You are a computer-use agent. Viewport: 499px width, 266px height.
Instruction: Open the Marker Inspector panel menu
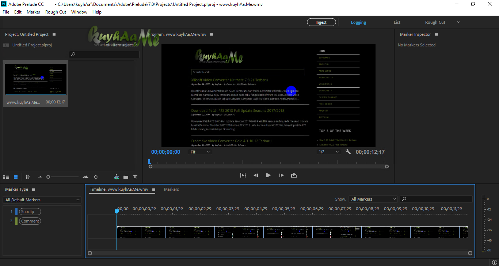[437, 34]
